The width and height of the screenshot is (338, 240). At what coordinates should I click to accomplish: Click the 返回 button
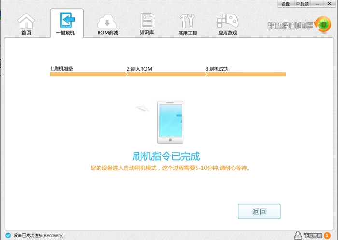(x=259, y=212)
